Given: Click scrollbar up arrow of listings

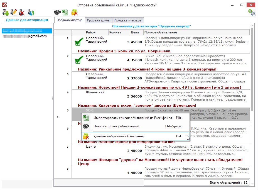Looking at the screenshot, I should click(252, 26).
